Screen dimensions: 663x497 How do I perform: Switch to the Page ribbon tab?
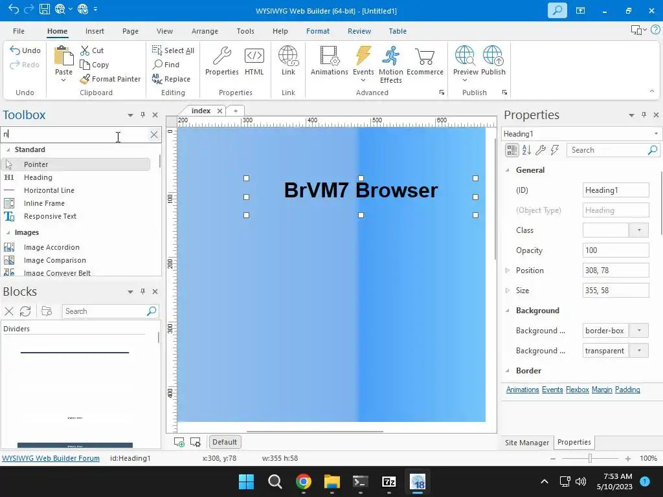(130, 31)
